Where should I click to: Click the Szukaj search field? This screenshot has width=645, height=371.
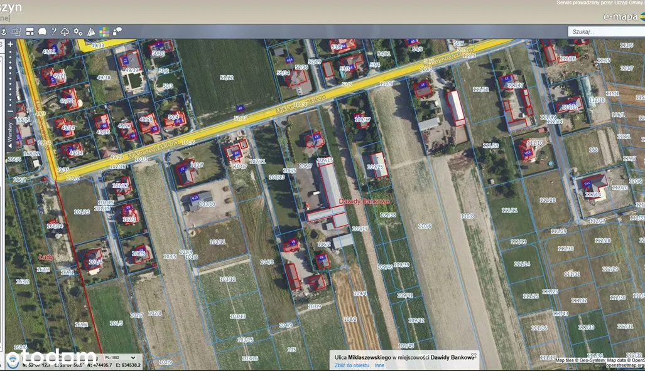click(x=606, y=31)
